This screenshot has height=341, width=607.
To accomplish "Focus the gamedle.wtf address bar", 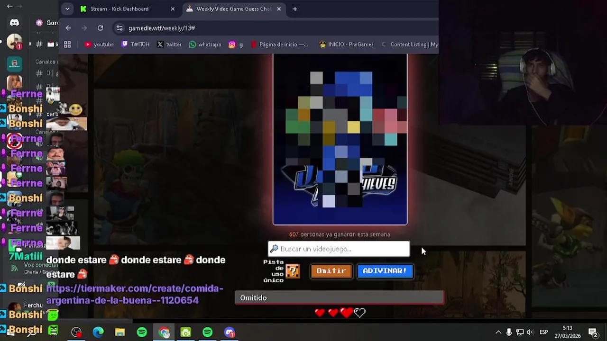I will (x=275, y=28).
